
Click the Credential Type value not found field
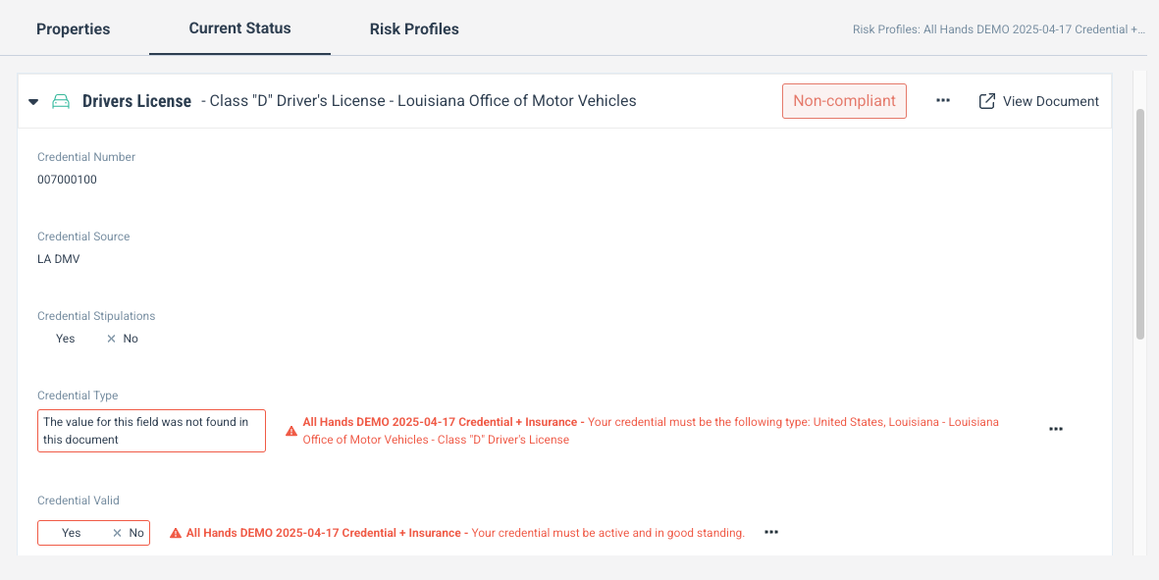(x=151, y=431)
